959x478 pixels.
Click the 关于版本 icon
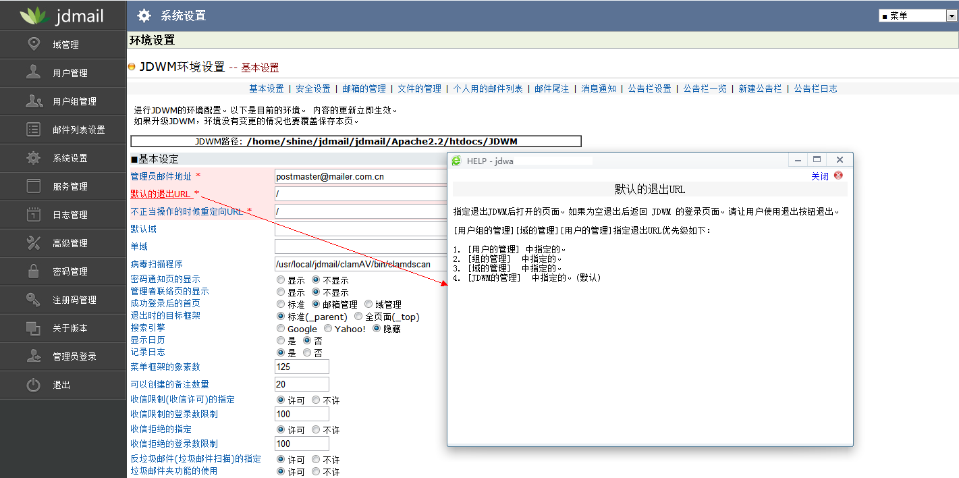(x=33, y=327)
